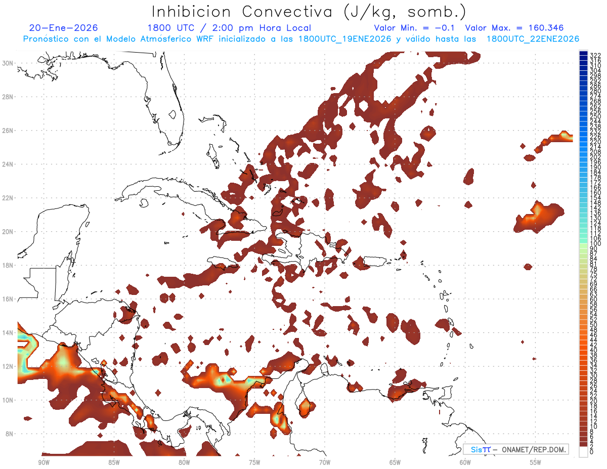Click the "322" value on the color scale
Image resolution: width=607 pixels, height=469 pixels.
[x=595, y=55]
